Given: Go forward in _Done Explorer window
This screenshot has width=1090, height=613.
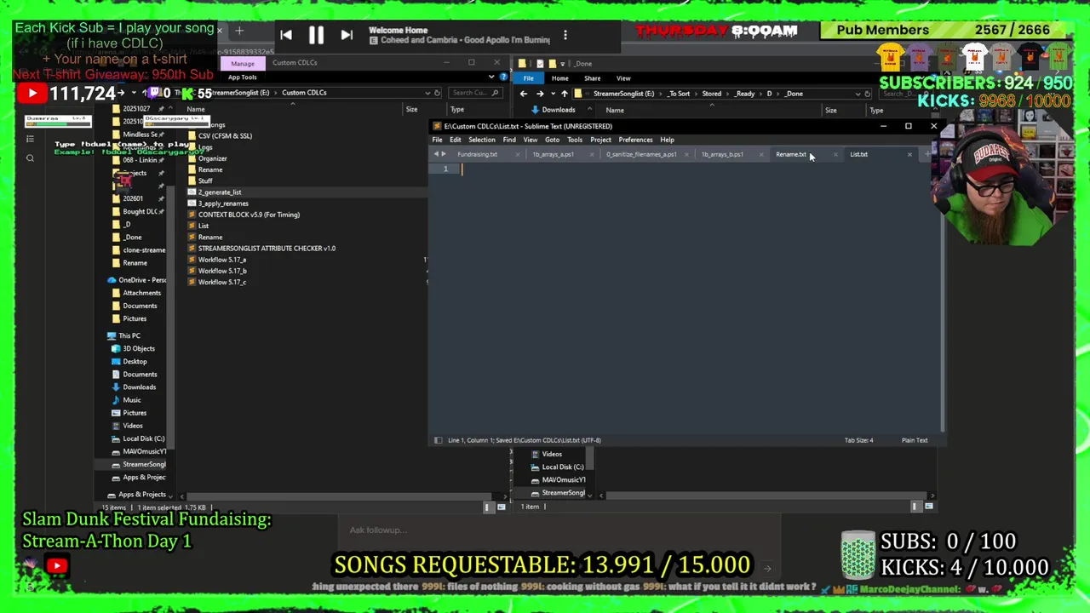Looking at the screenshot, I should (x=539, y=94).
